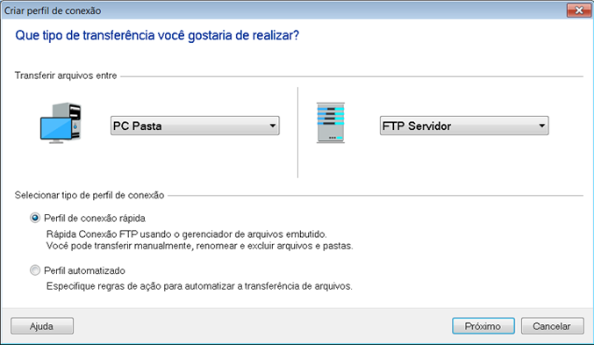Click the Especifique regras de ação description
594x345 pixels.
(x=199, y=286)
